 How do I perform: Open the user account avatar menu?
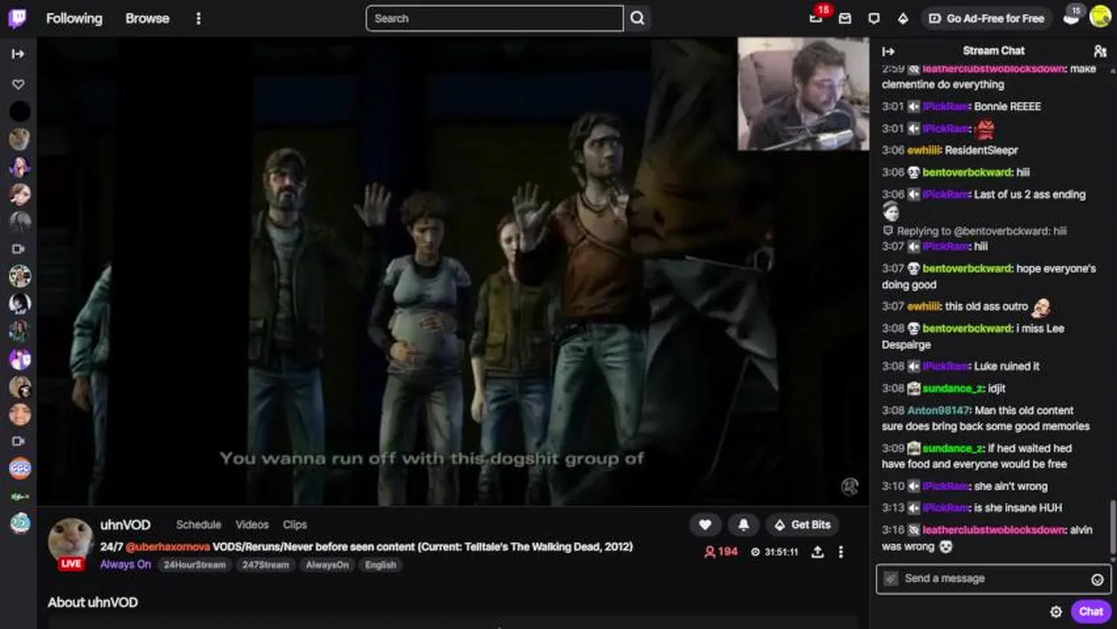click(x=1100, y=17)
